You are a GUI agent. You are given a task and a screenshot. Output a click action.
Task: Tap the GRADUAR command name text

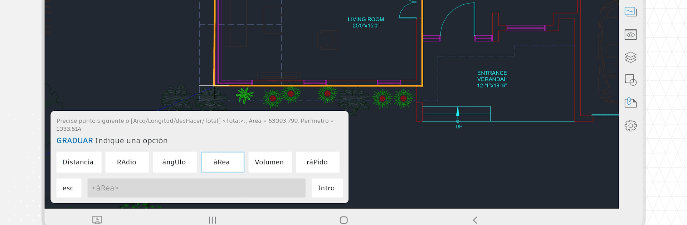pos(75,141)
